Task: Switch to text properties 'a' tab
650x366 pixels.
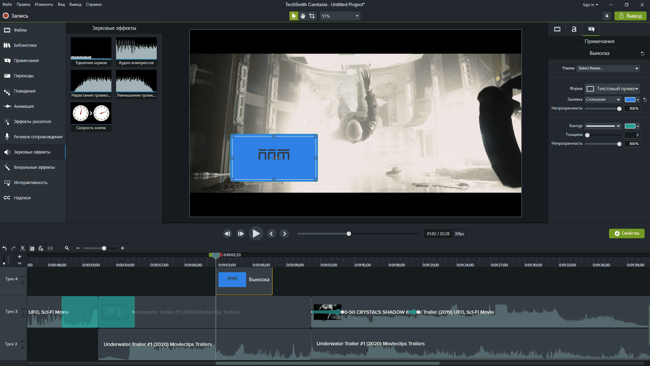Action: pos(574,29)
